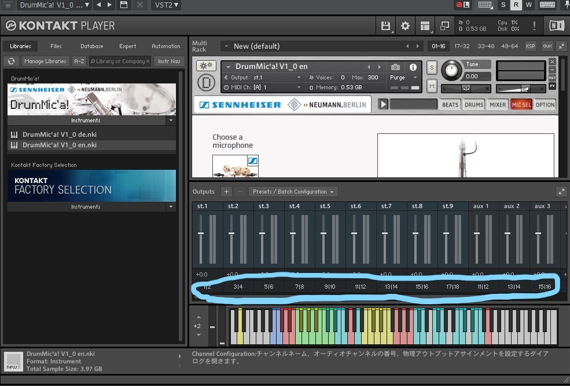Click the save floppy disk icon
Viewport: 570px width, 386px height.
[x=386, y=26]
